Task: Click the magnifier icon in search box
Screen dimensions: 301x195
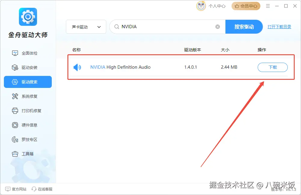Action: point(116,27)
